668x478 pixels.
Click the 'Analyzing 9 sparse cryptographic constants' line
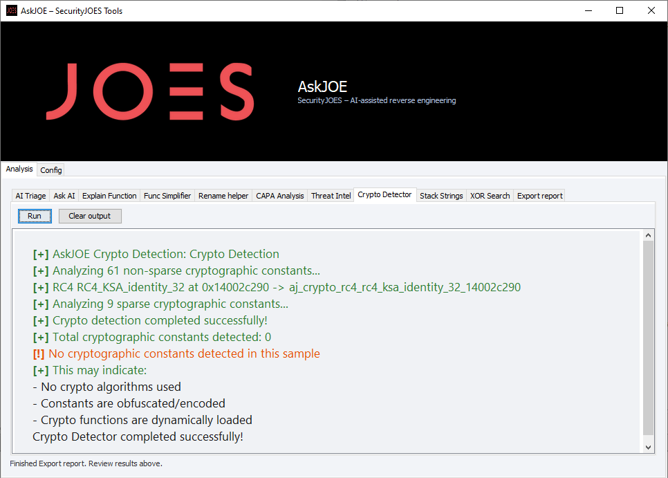point(160,304)
